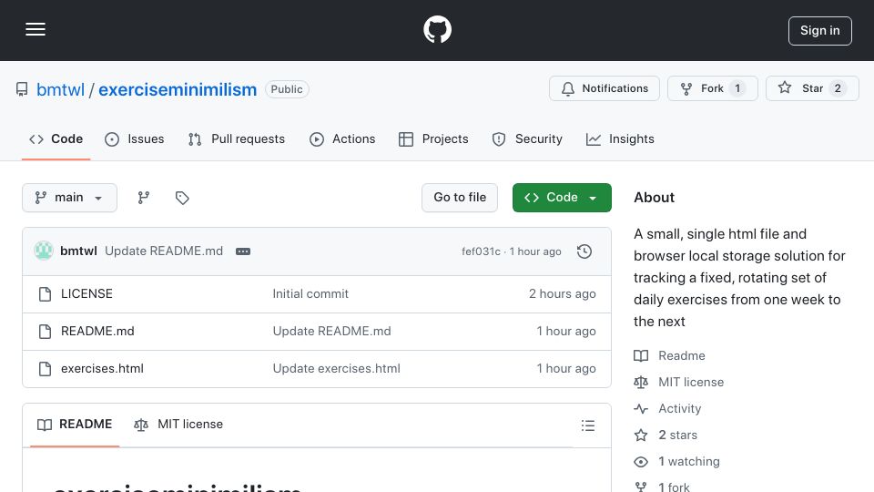The image size is (874, 492).
Task: View tags via the tag icon
Action: click(x=182, y=198)
